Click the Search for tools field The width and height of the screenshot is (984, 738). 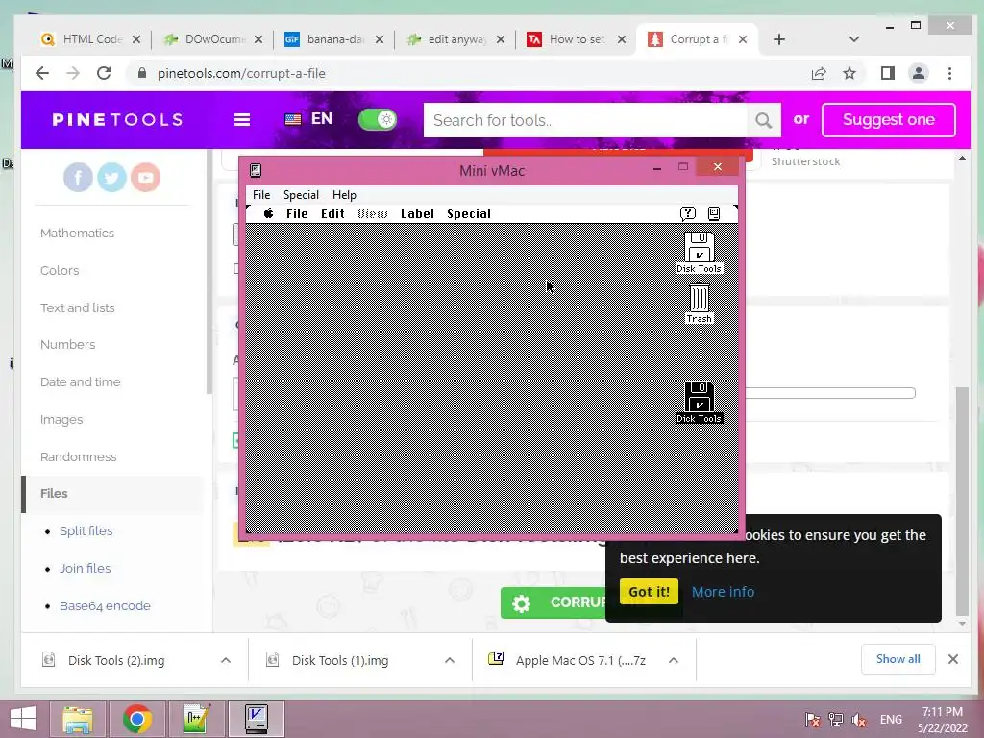(585, 120)
